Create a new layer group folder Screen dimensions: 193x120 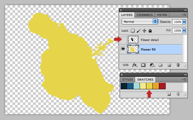click(160, 65)
